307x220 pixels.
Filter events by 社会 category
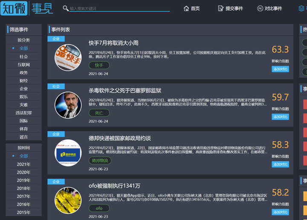(24, 57)
